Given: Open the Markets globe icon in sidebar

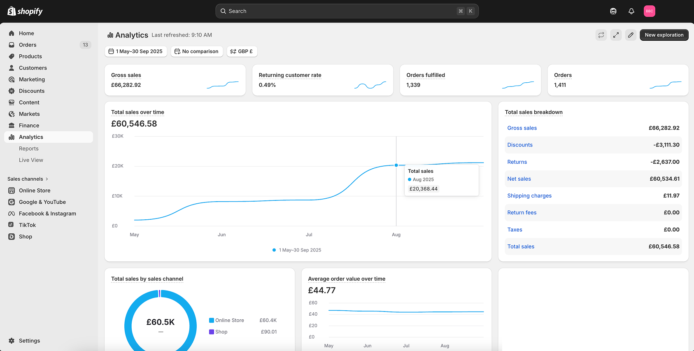Looking at the screenshot, I should click(12, 114).
